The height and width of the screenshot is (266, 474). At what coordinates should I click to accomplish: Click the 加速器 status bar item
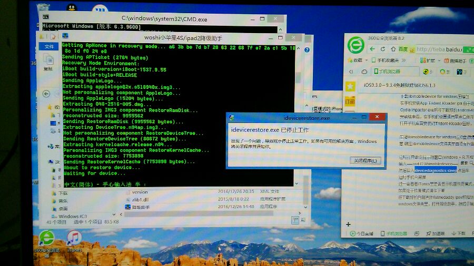click(x=436, y=233)
